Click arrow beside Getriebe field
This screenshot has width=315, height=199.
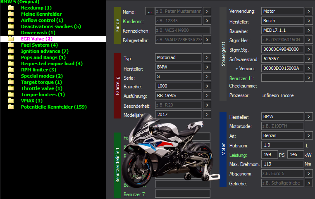(x=309, y=183)
